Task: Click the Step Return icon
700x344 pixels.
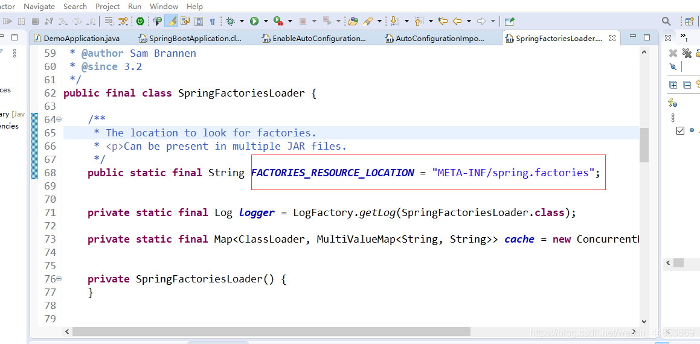Action: (91, 21)
